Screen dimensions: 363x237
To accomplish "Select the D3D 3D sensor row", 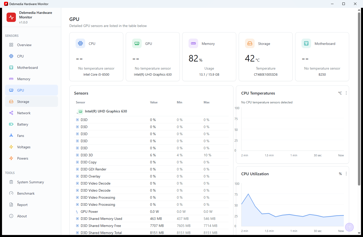I will pos(151,155).
